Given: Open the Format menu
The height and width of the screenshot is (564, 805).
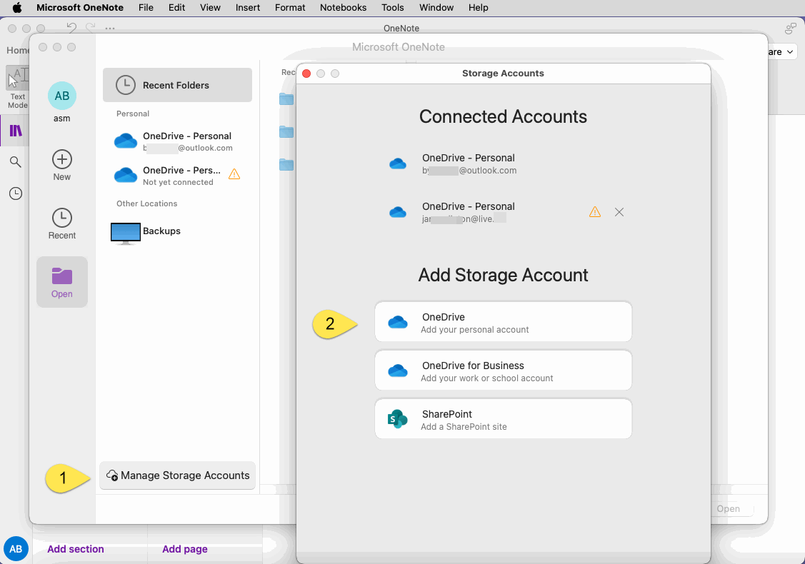Looking at the screenshot, I should [x=290, y=8].
